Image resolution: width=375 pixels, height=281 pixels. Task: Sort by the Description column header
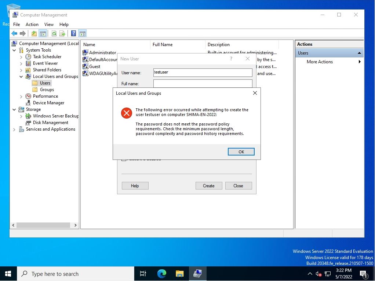click(x=242, y=45)
